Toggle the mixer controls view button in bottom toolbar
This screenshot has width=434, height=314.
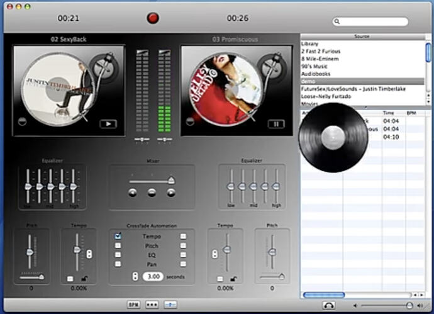click(x=170, y=305)
